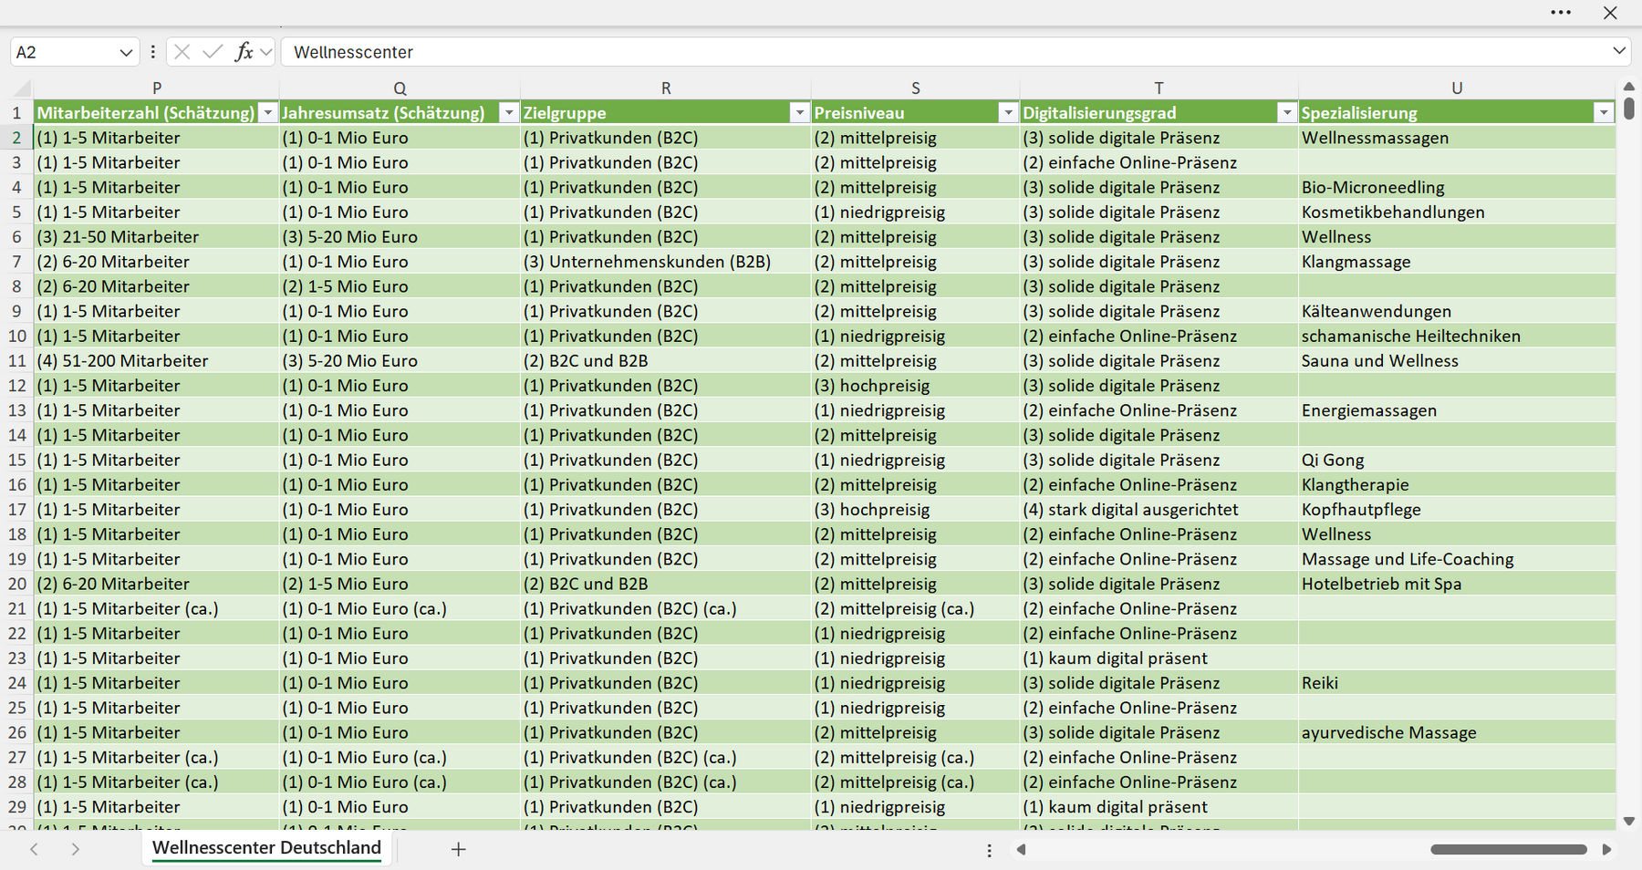
Task: Click the sheet tab bar options dots
Action: coord(989,850)
